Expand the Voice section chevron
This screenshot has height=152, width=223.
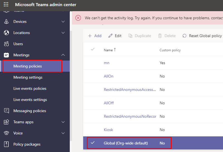click(63, 133)
